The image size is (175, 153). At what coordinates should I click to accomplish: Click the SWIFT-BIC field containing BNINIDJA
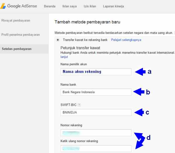pos(96,112)
